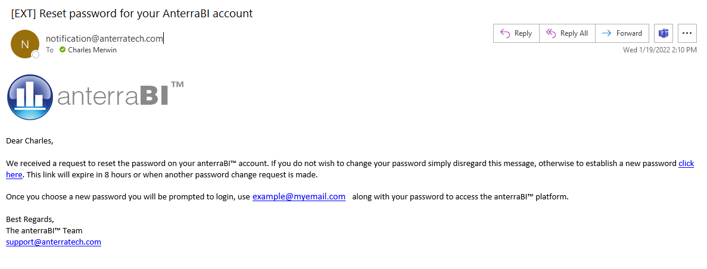Click the notification@anterratech.com sender address

[104, 38]
